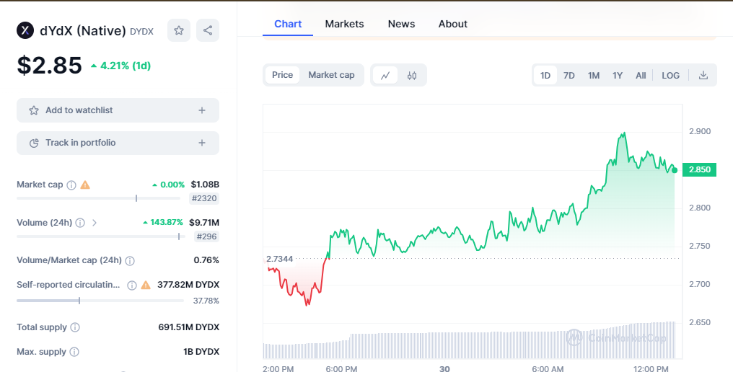
Task: Click Max. supply info icon
Action: coord(74,352)
